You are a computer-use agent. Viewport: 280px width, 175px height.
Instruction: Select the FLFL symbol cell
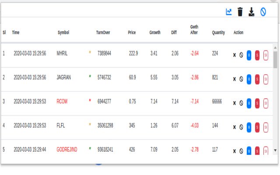tap(61, 126)
